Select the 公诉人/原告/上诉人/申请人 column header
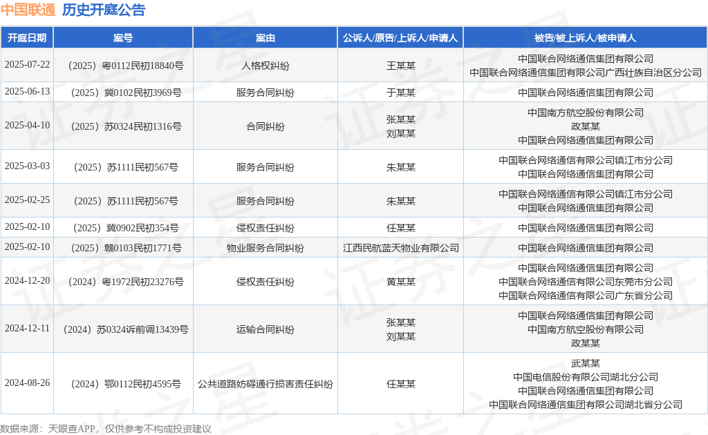Viewport: 708px width, 435px height. [x=400, y=38]
